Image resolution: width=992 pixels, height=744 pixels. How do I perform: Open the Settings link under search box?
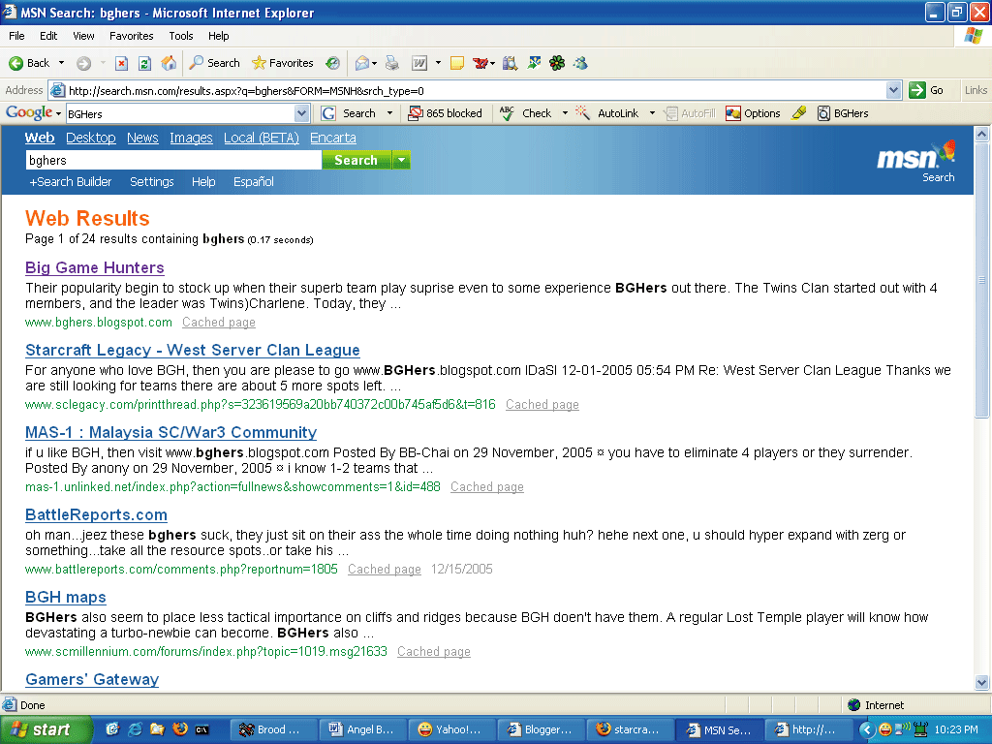pyautogui.click(x=152, y=181)
